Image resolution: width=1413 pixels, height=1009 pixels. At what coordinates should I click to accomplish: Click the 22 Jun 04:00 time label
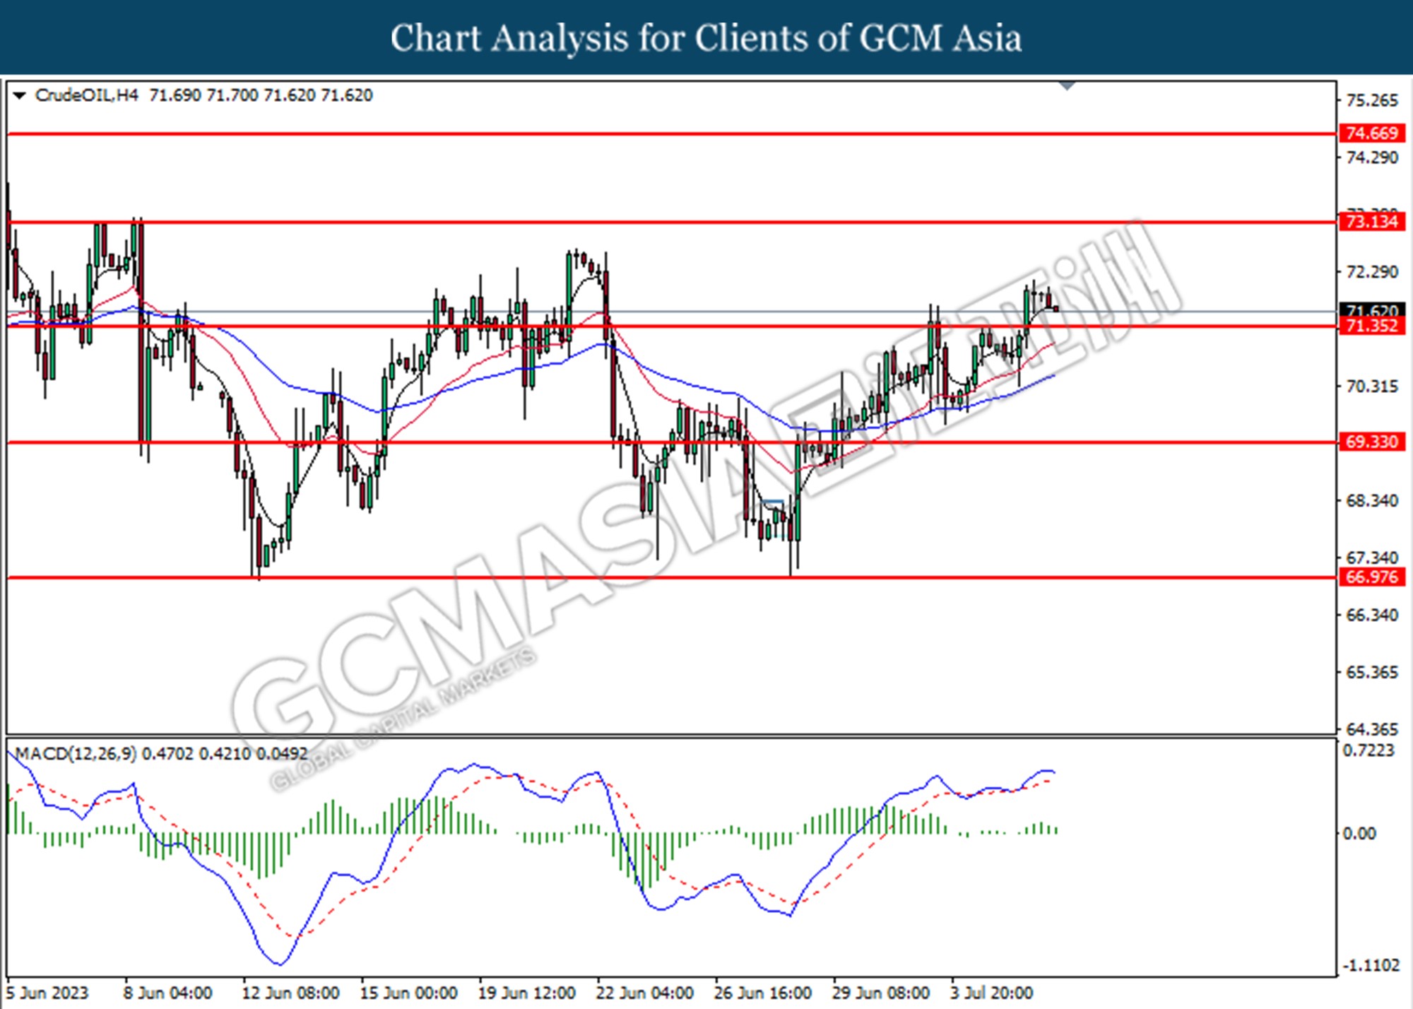644,993
